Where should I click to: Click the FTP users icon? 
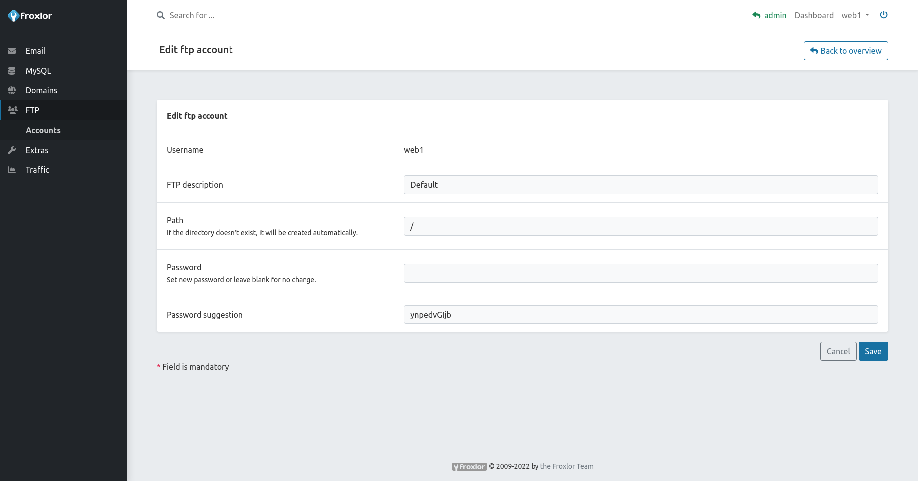[13, 110]
